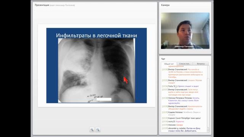Click Кушева Наталья's chat message
Screen dimensions: 244x137
coord(181,113)
